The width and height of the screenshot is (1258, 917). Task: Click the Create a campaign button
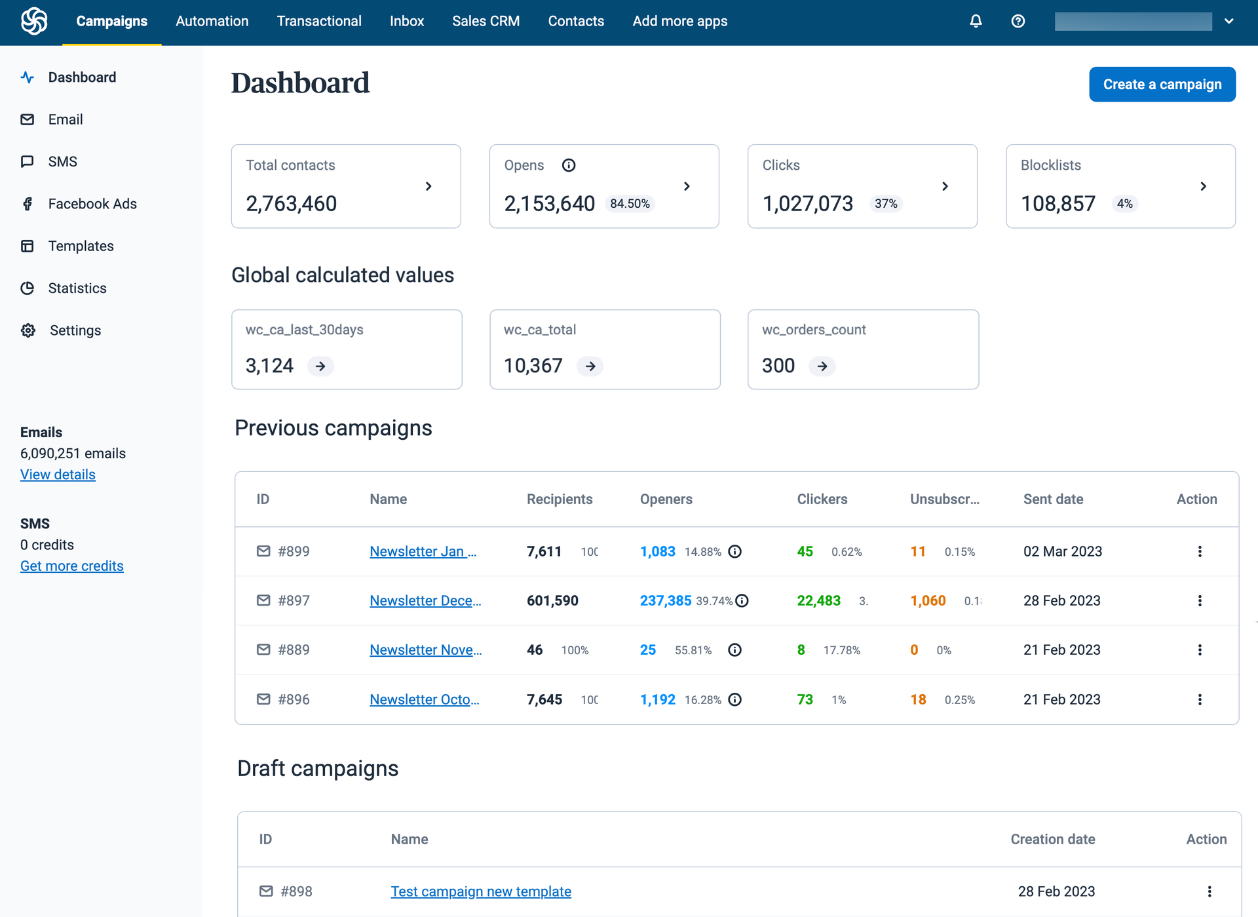1162,84
